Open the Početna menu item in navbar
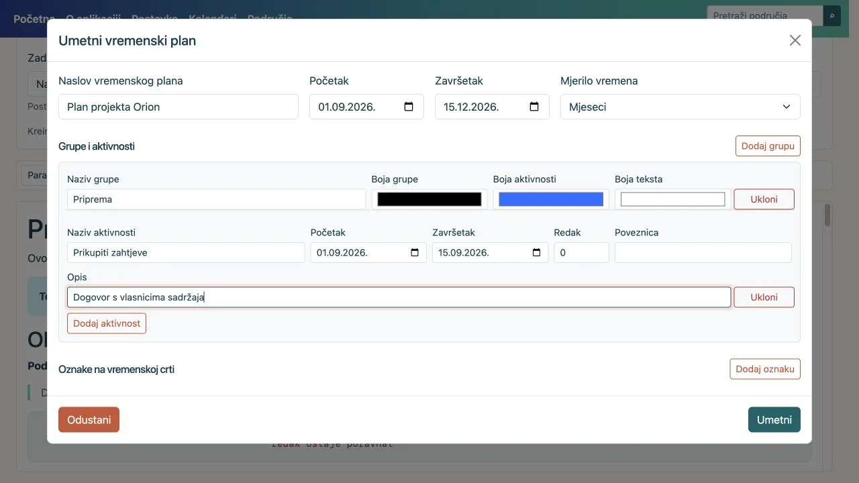The height and width of the screenshot is (483, 859). coord(34,18)
